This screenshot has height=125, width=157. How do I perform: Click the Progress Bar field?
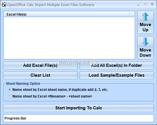pos(78,118)
